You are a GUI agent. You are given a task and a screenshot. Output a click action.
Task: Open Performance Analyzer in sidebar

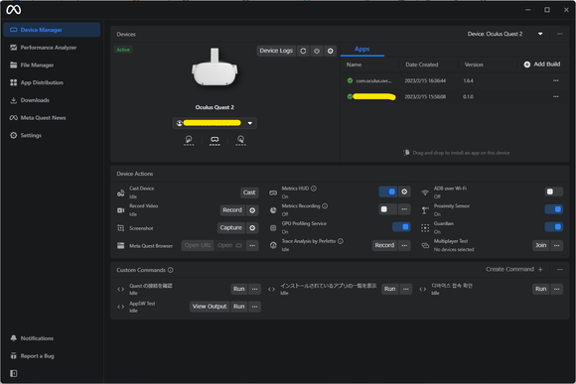[48, 48]
